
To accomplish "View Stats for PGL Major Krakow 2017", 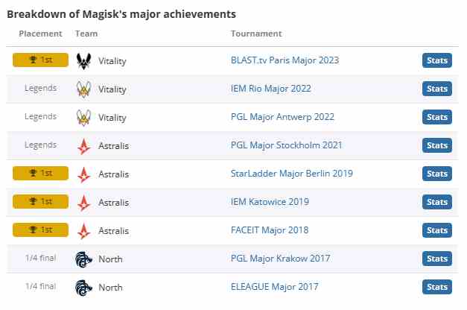I will point(437,259).
